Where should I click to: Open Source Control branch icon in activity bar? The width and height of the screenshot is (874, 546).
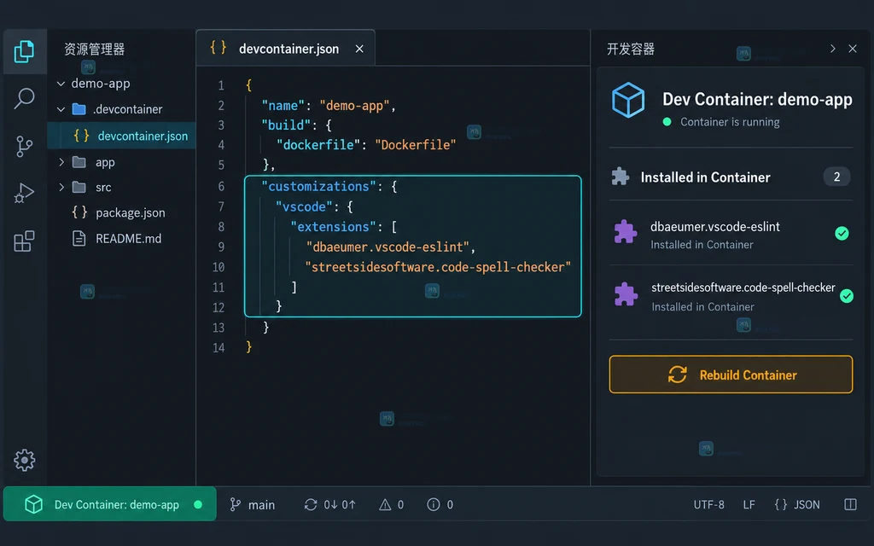24,147
